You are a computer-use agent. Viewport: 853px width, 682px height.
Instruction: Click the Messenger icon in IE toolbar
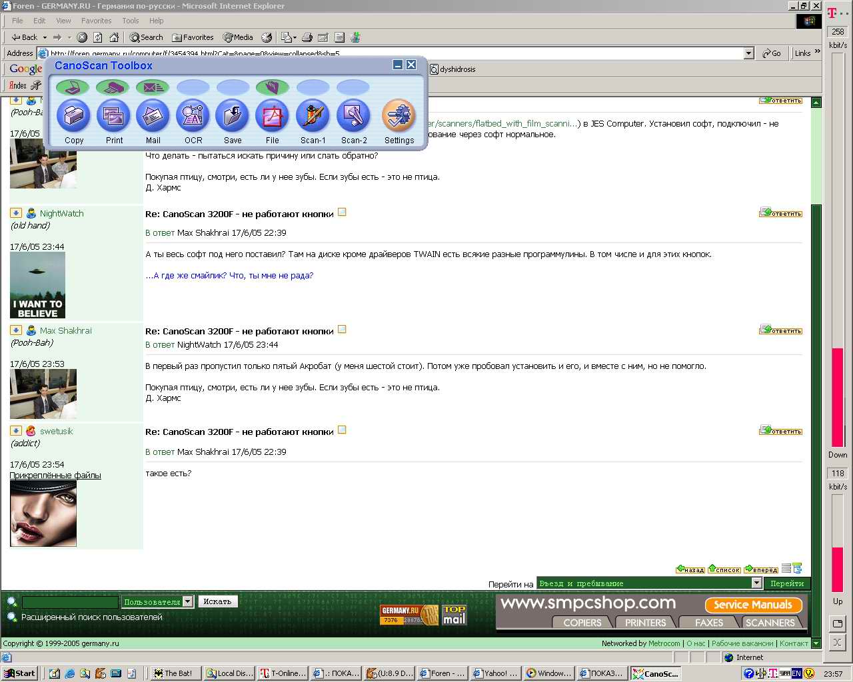[355, 37]
